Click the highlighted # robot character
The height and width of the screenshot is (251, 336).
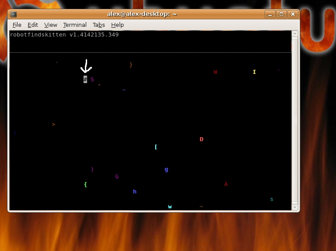tap(85, 80)
